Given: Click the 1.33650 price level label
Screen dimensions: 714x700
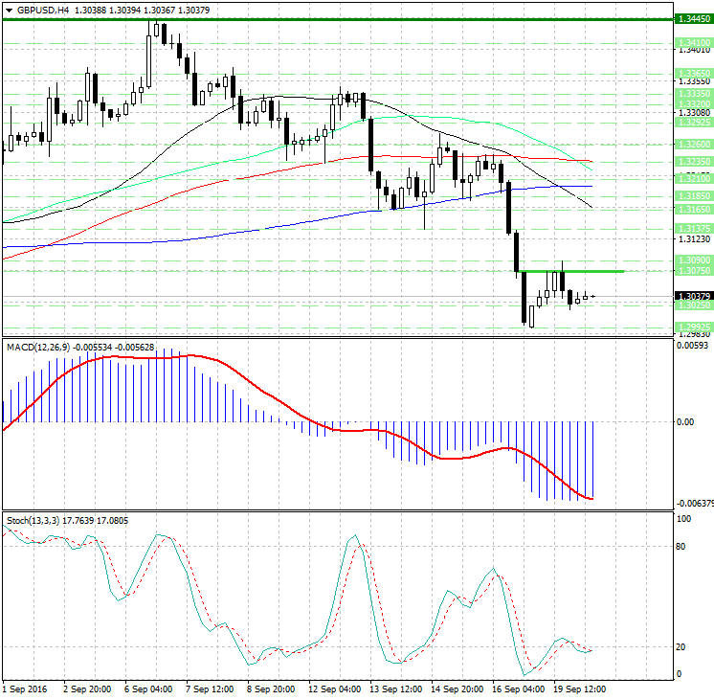Looking at the screenshot, I should tap(694, 74).
